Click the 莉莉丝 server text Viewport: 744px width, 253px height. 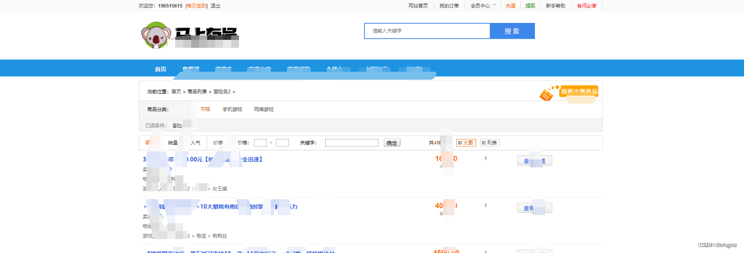[x=219, y=236]
